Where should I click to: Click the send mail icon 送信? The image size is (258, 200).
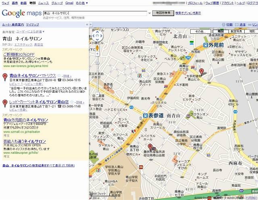coord(237,24)
